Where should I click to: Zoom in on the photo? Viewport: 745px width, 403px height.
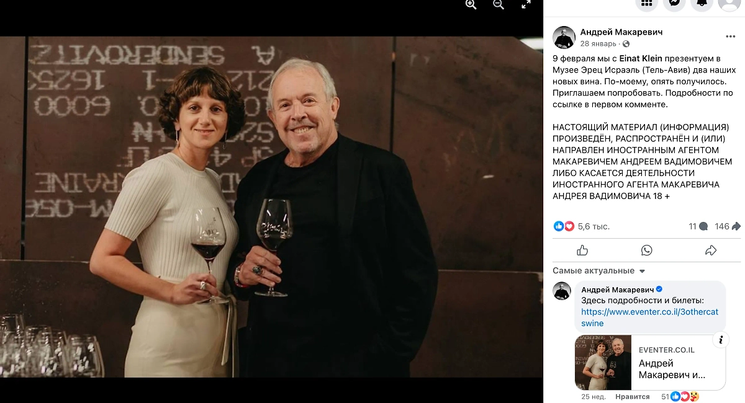471,4
